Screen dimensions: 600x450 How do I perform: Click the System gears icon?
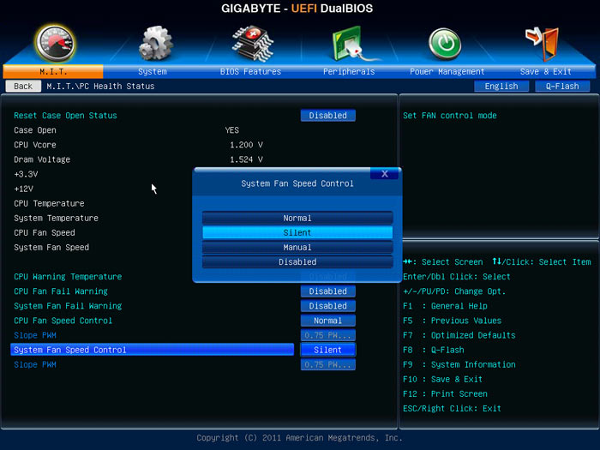coord(155,44)
